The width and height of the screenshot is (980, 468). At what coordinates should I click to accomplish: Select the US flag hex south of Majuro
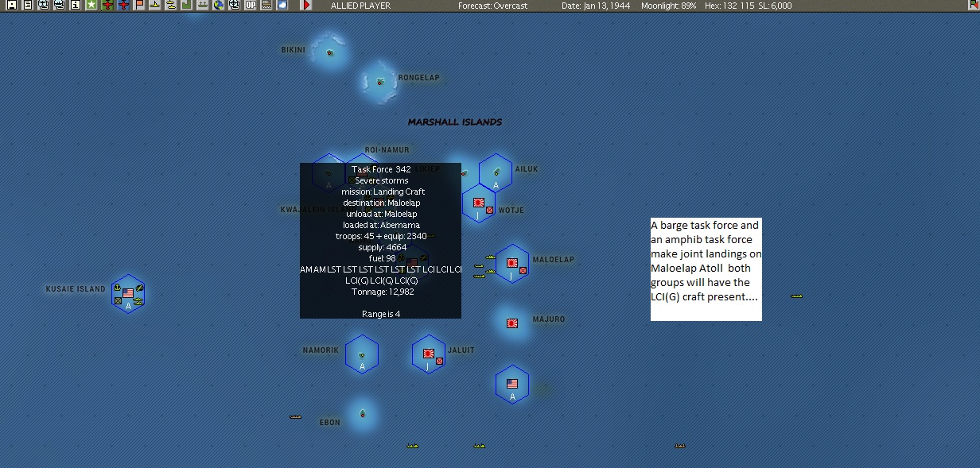tap(512, 384)
